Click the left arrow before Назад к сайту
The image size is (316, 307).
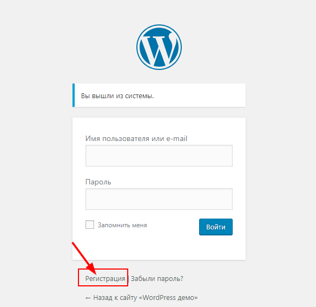[88, 298]
